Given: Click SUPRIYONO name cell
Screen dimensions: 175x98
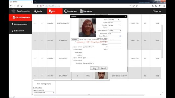Looking at the screenshot, I should (63, 58).
